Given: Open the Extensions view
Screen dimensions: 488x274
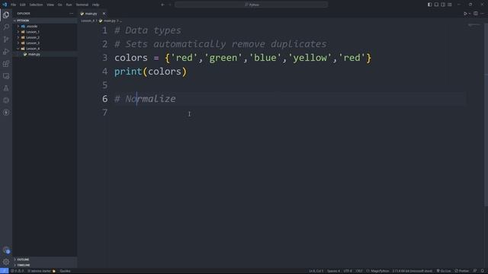Looking at the screenshot, I should 6,64.
